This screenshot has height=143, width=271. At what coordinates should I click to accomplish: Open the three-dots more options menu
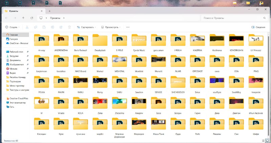pyautogui.click(x=128, y=27)
